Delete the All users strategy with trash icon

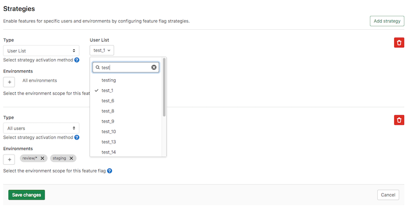[399, 120]
